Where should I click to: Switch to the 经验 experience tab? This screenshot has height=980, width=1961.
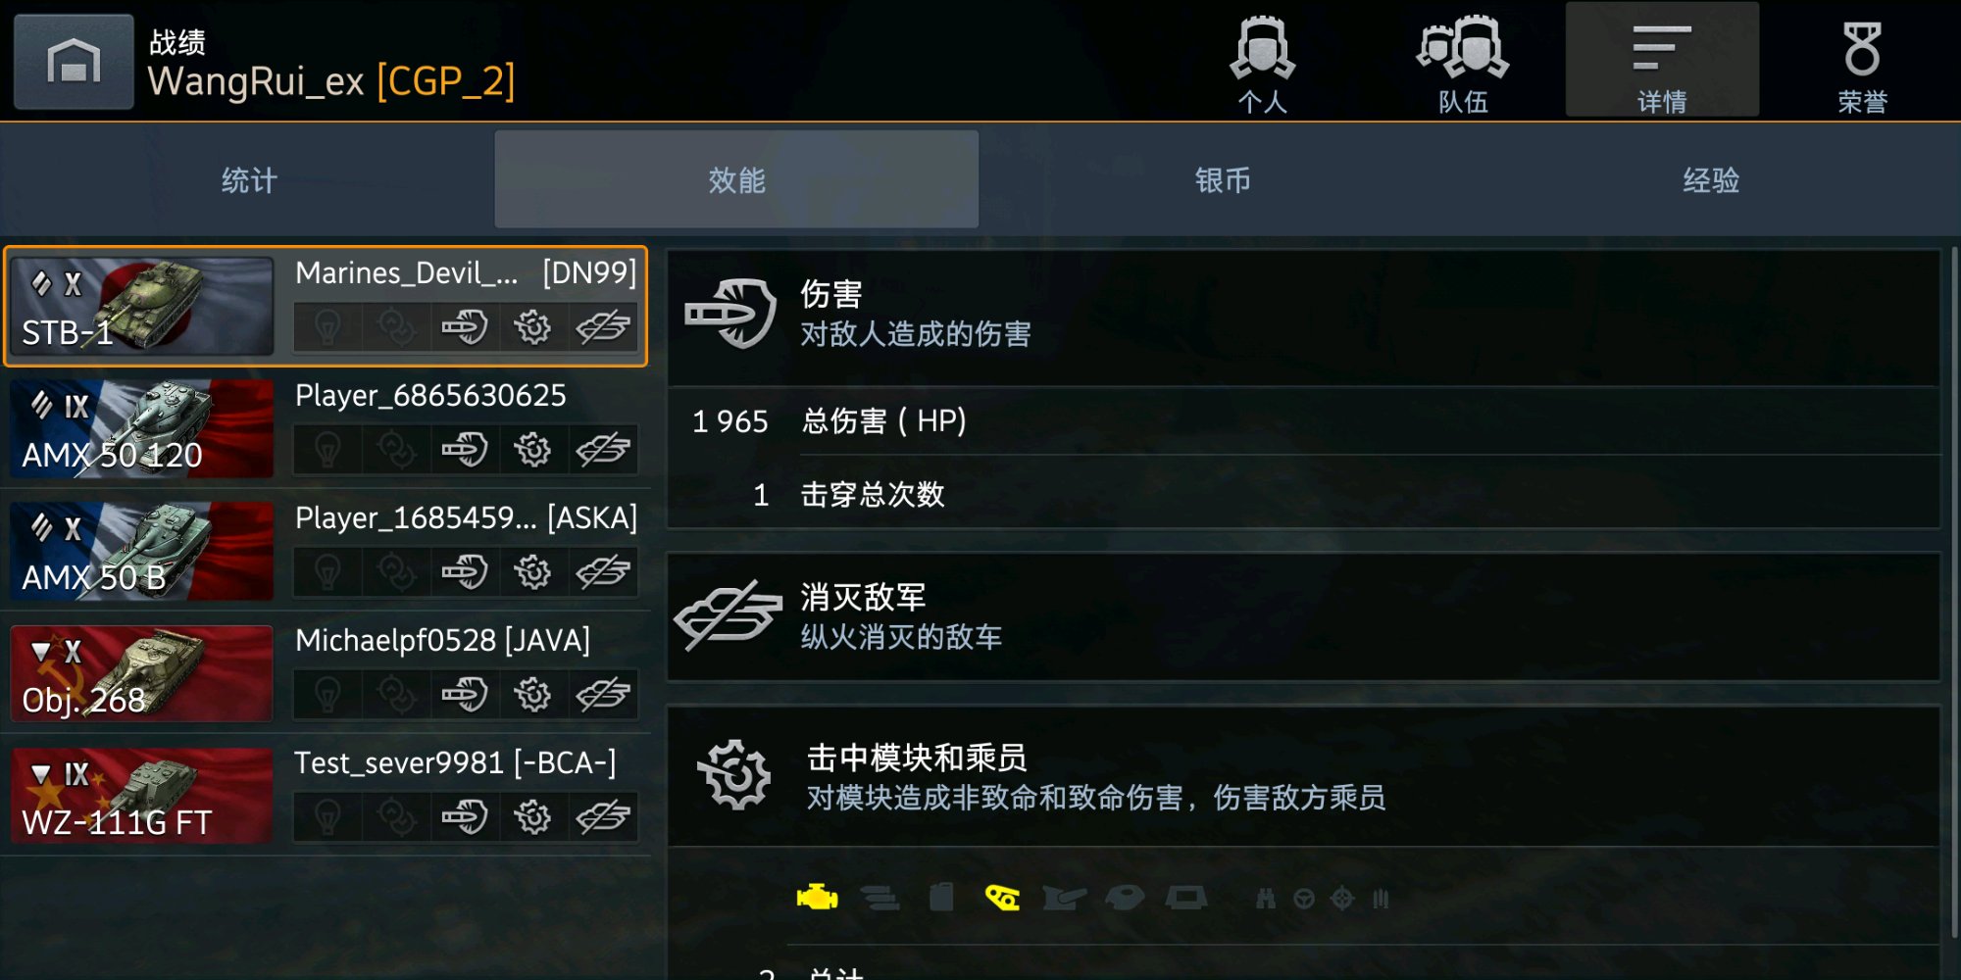click(1711, 180)
